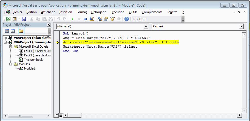This screenshot has height=121, width=250.
Task: Click code window horizontal scroll right arrow
Action: click(x=240, y=115)
